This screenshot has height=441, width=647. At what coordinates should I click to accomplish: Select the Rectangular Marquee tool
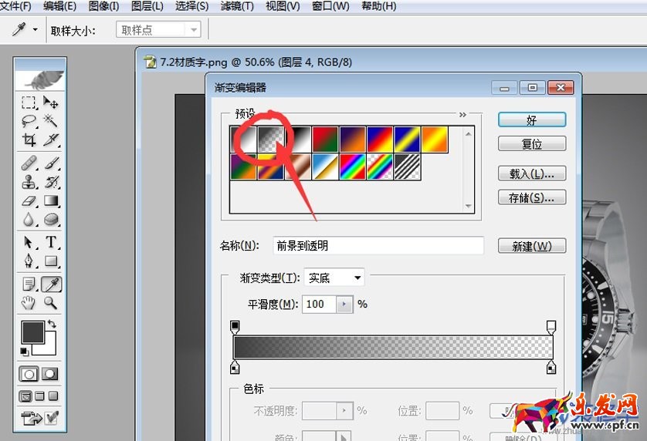[29, 103]
